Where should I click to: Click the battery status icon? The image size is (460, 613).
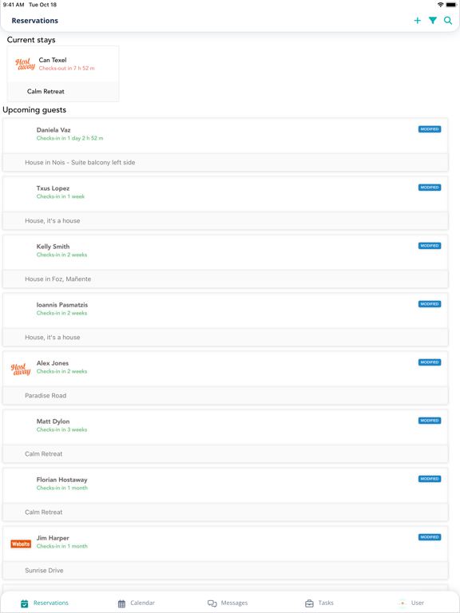coord(451,5)
